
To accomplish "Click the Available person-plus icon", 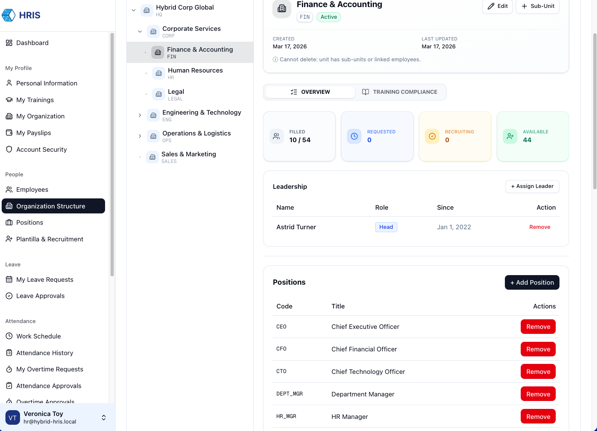I will (510, 136).
